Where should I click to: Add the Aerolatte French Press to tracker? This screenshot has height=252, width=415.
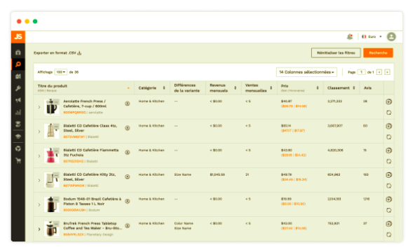pos(388,101)
